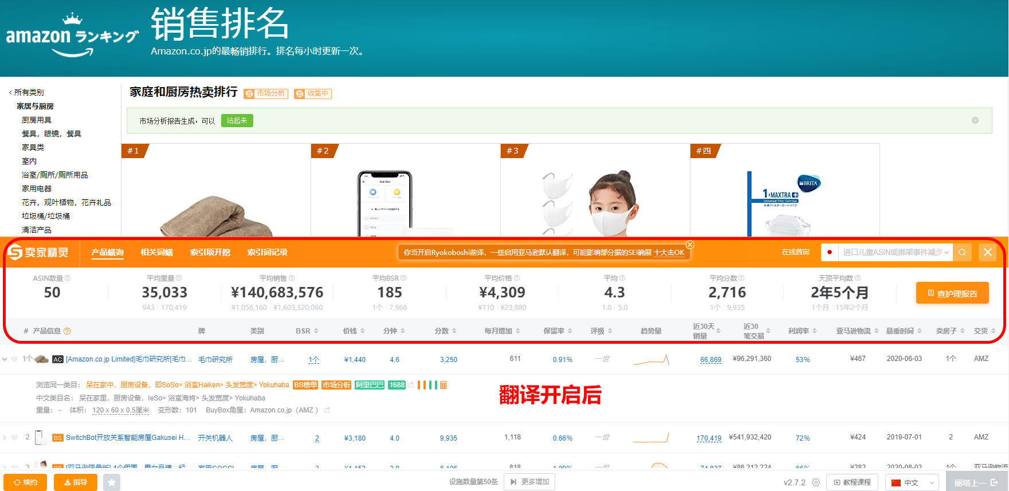The width and height of the screenshot is (1009, 491).
Task: Click the 更多增加 load more button
Action: (529, 482)
